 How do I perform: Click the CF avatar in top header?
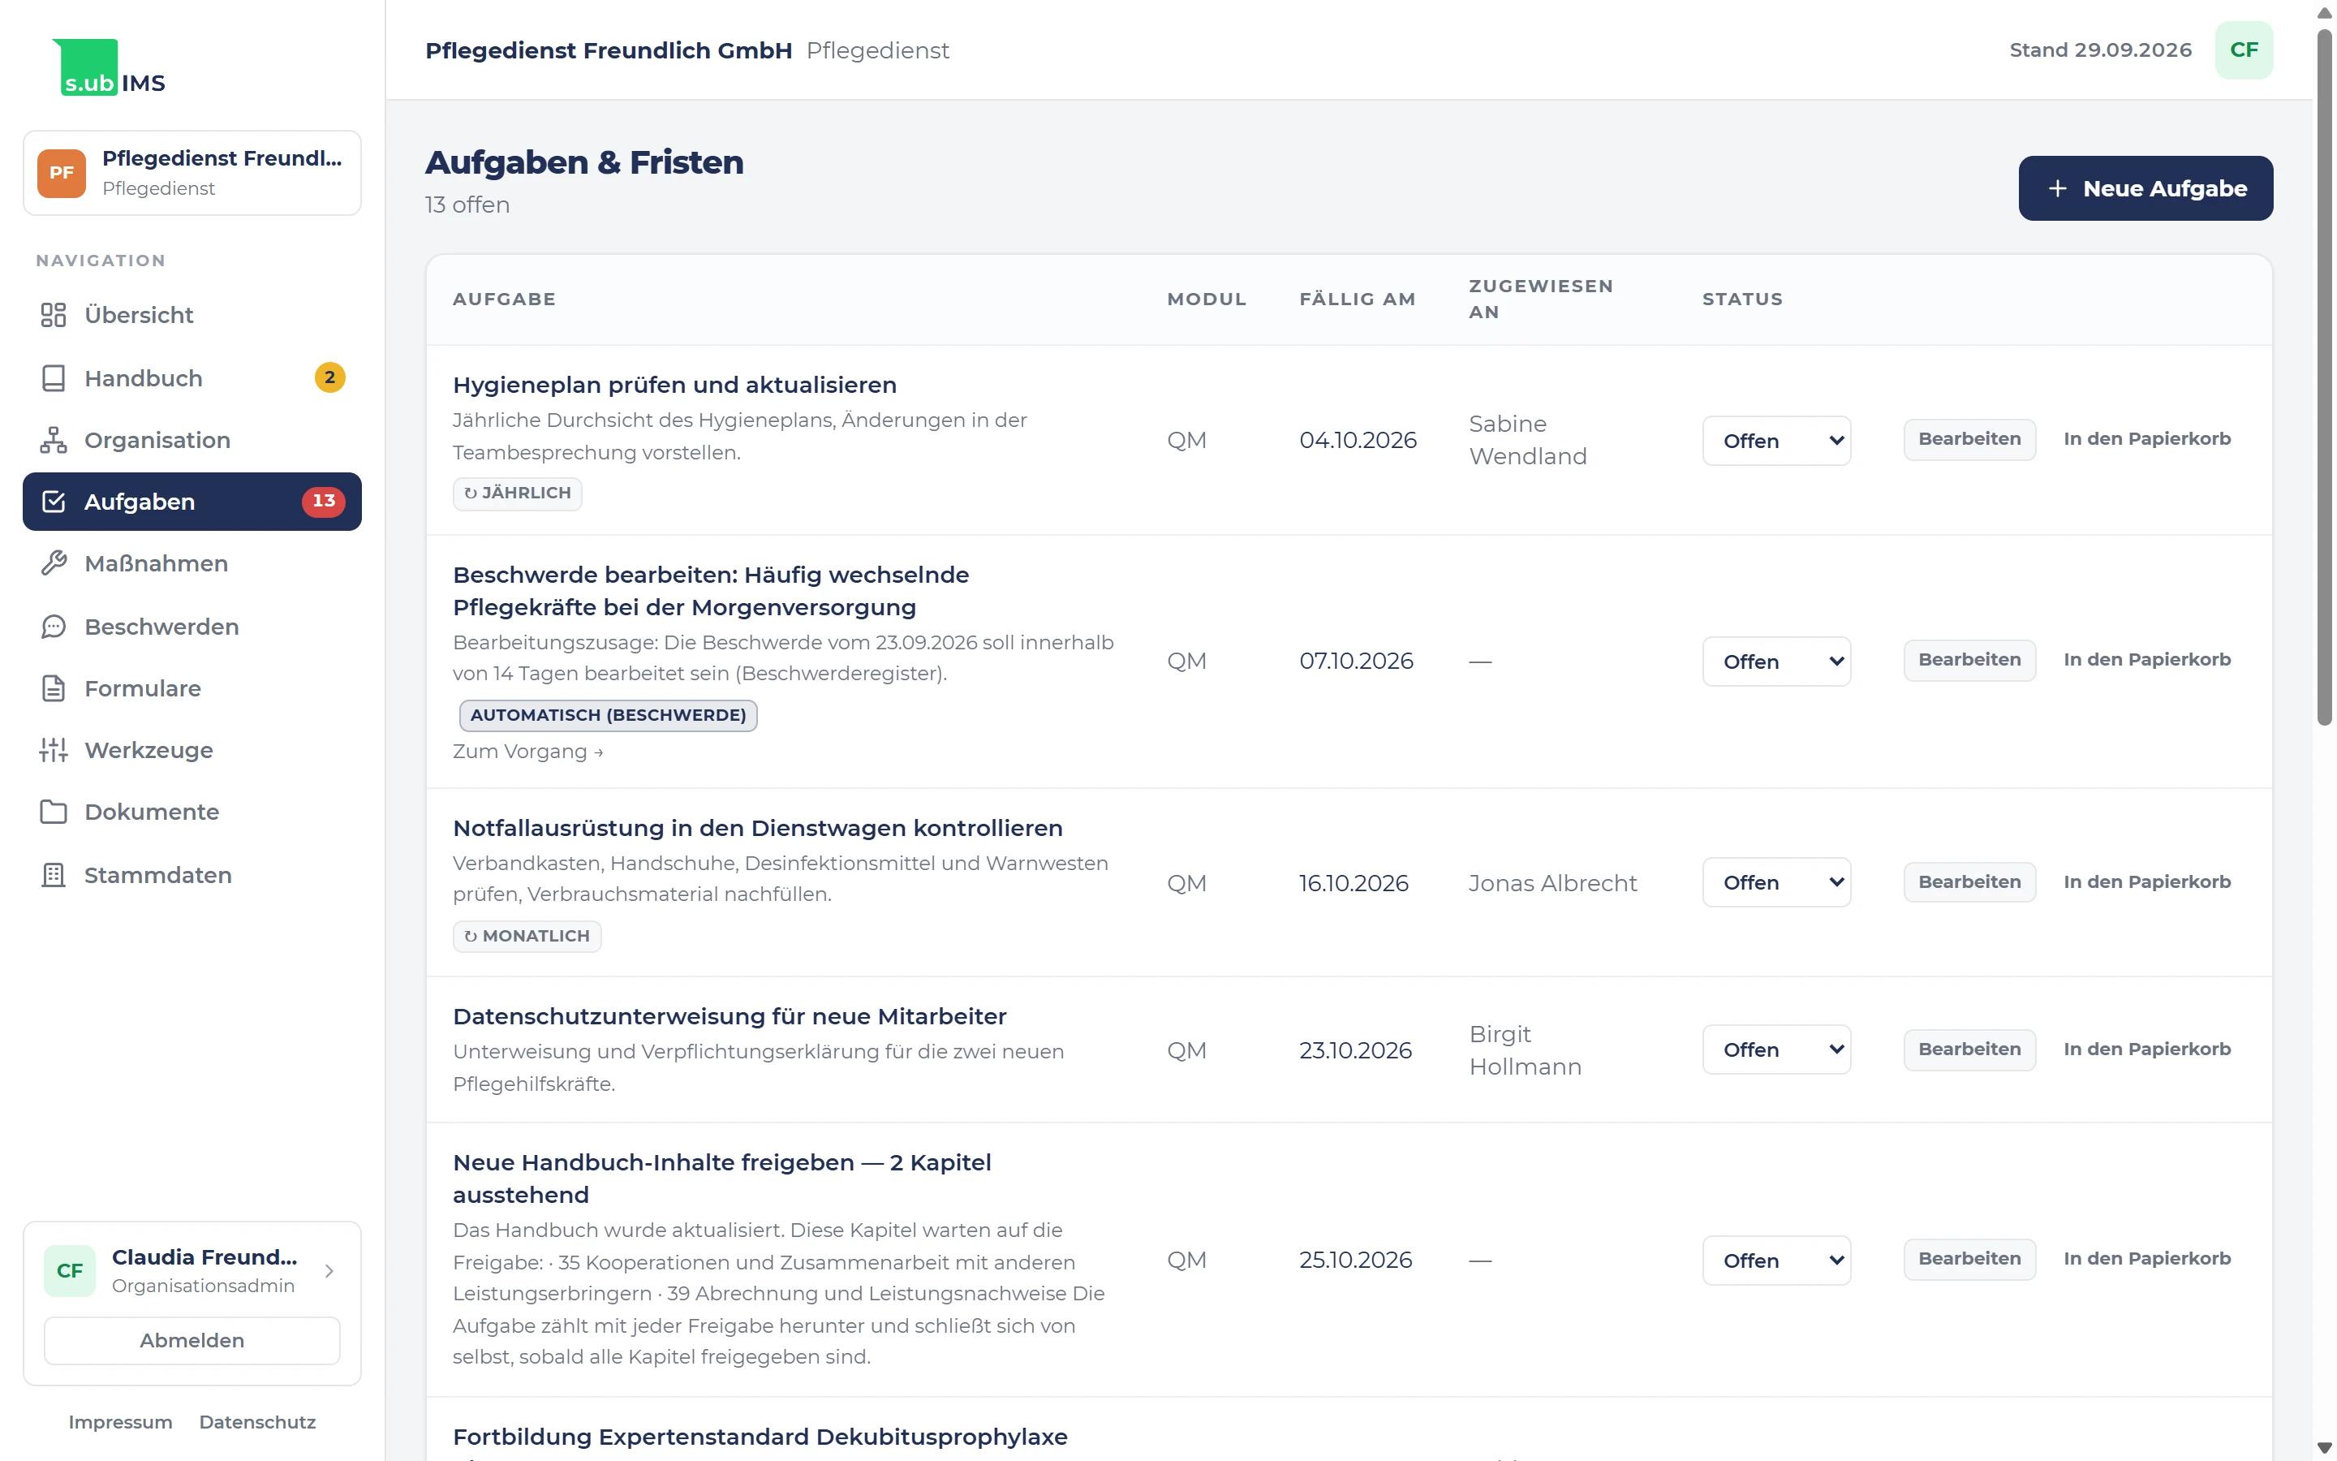2244,50
